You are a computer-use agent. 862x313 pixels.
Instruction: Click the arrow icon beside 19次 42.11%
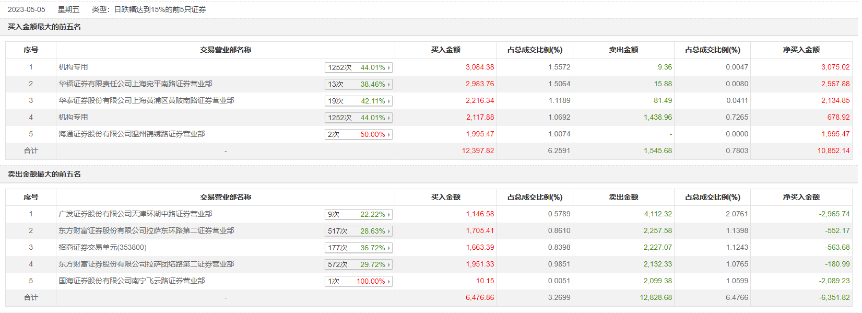389,101
